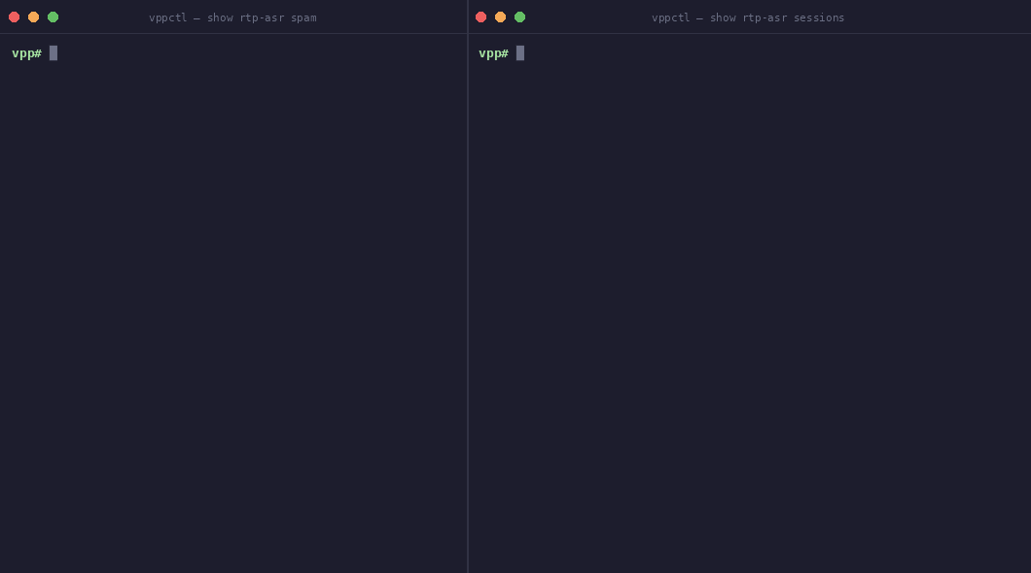Click the vpp# prompt in the spam window
Viewport: 1031px width, 573px height.
pos(26,53)
